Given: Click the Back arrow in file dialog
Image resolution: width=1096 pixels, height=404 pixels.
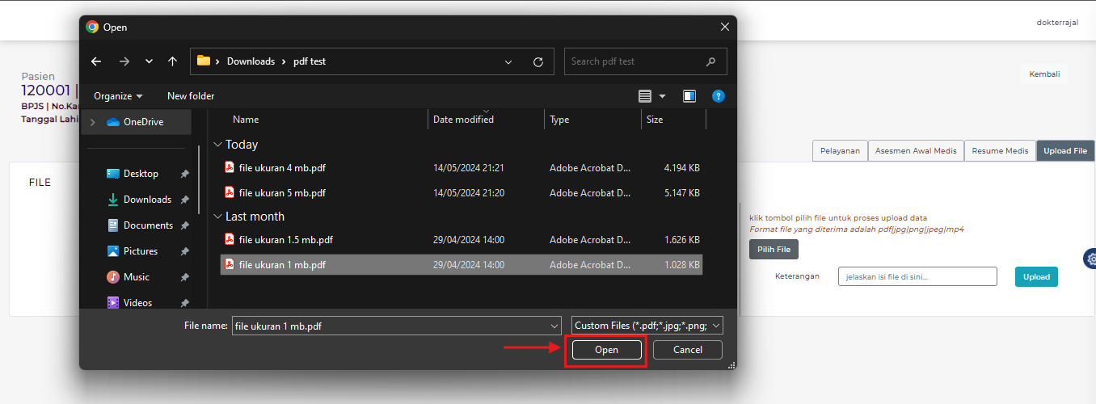Looking at the screenshot, I should tap(96, 61).
